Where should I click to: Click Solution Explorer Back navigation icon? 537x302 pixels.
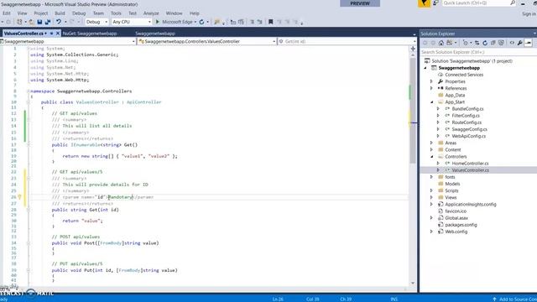425,43
